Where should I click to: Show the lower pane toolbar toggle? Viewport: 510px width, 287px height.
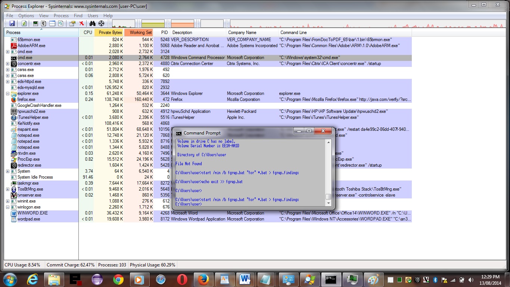pos(52,24)
